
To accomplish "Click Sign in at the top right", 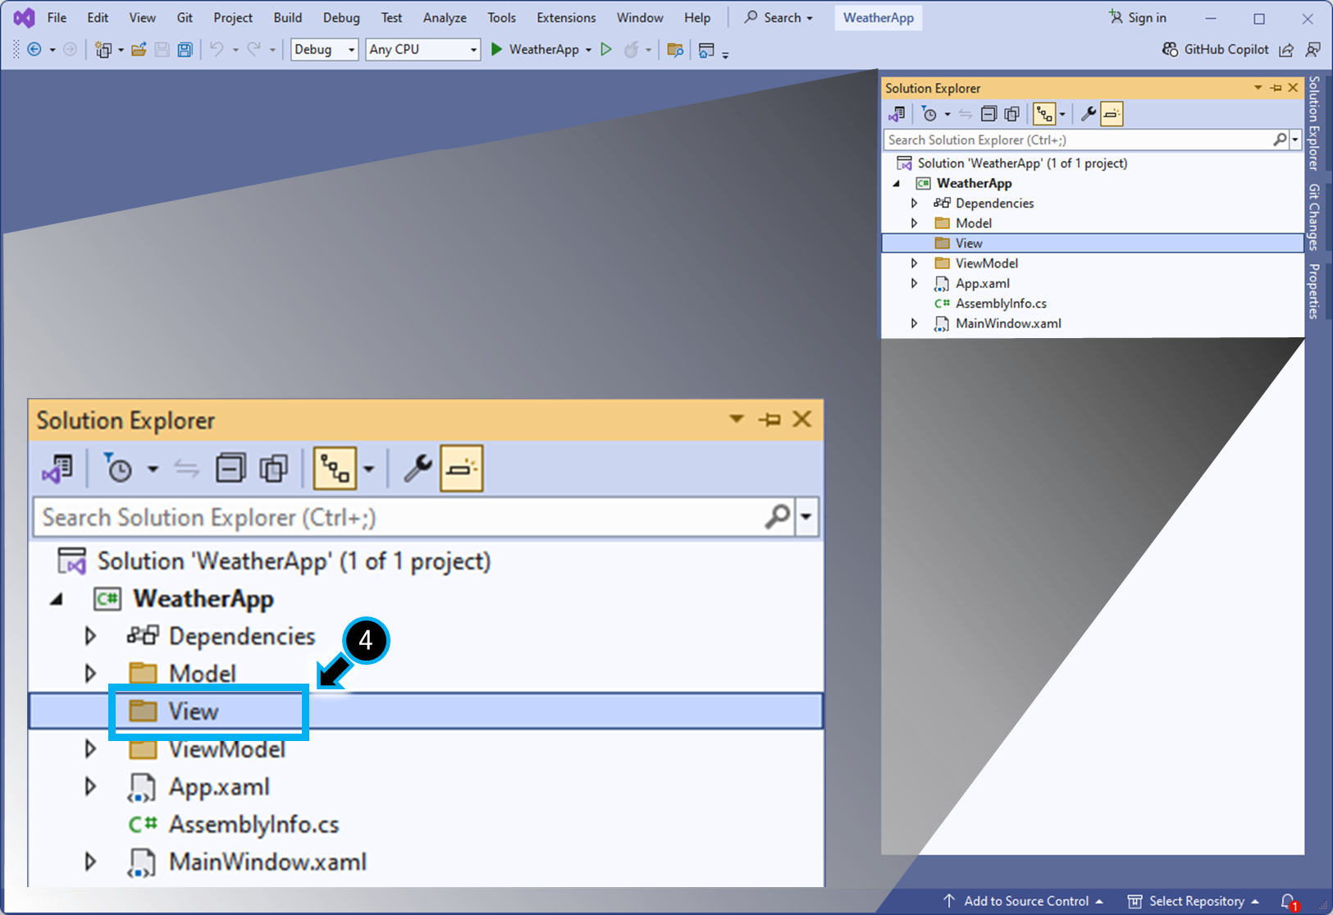I will [x=1137, y=17].
